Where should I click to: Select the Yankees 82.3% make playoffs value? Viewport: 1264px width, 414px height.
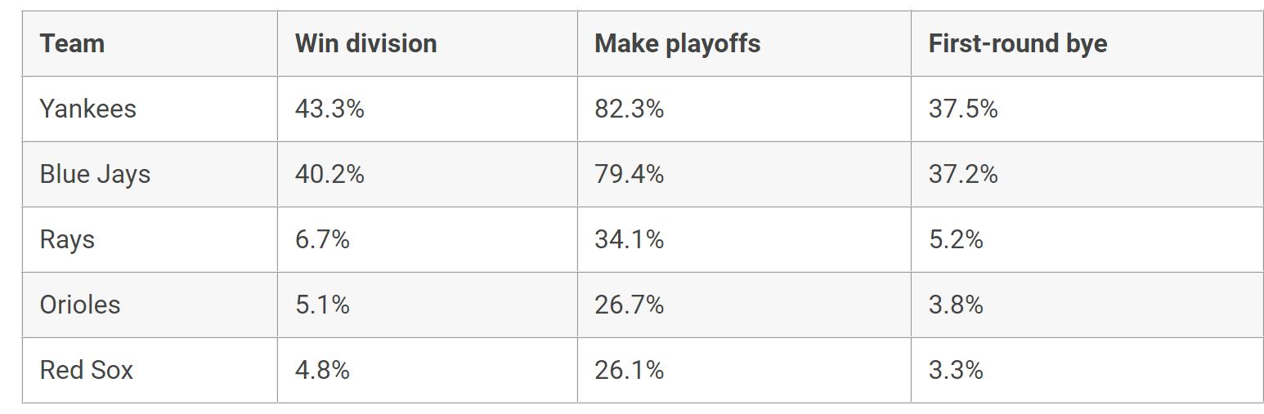(629, 109)
